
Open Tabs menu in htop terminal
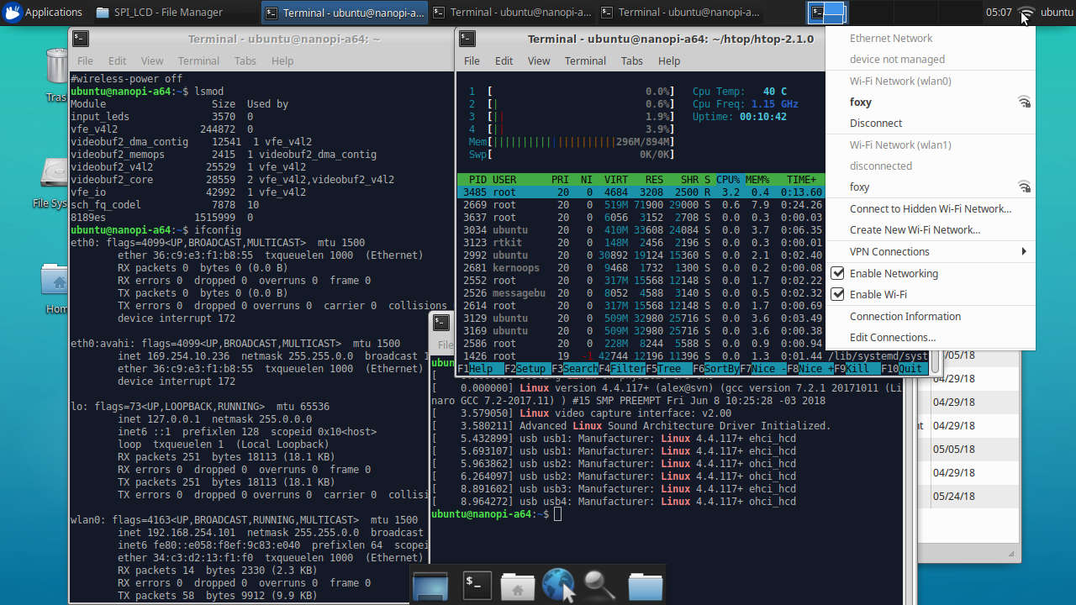point(631,60)
